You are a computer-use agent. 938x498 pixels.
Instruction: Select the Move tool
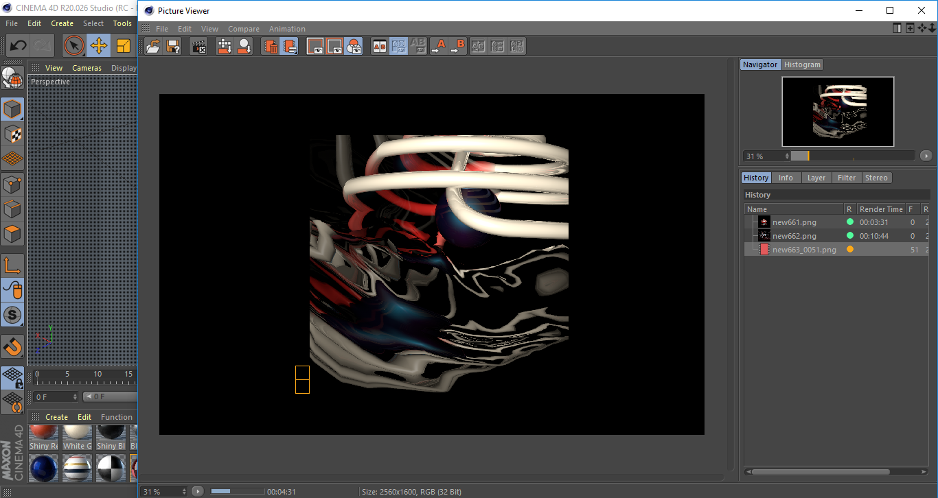[x=98, y=46]
